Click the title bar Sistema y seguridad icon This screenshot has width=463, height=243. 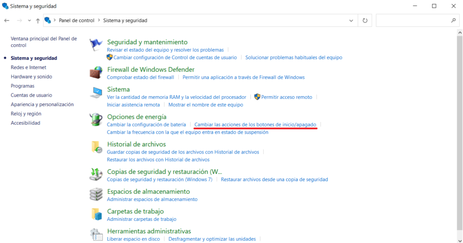[5, 6]
